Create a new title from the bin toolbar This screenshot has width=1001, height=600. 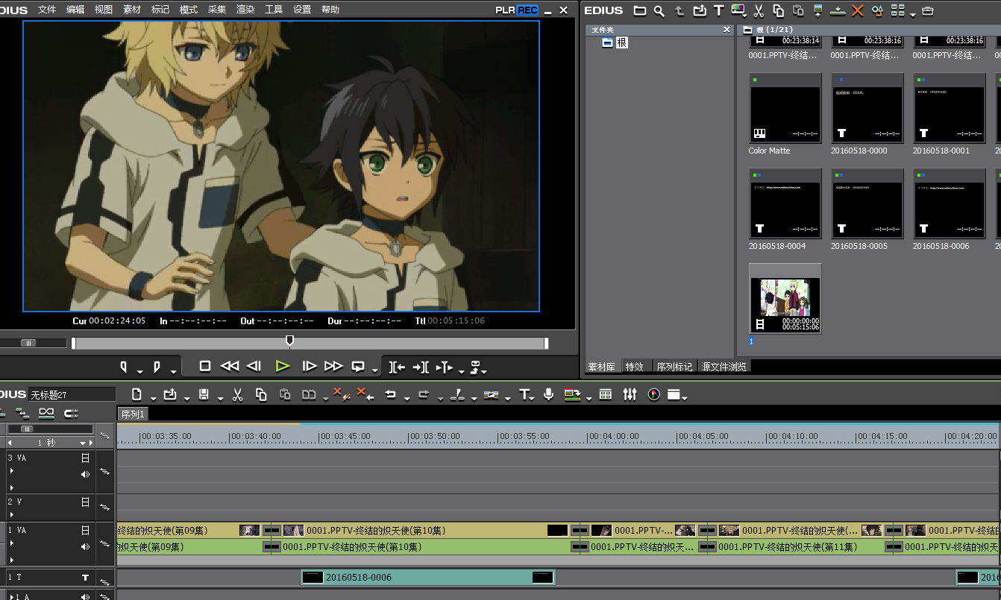[x=718, y=10]
